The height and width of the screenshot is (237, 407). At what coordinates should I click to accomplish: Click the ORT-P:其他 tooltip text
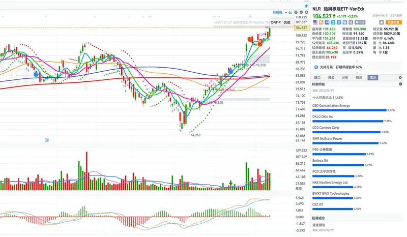click(x=281, y=22)
